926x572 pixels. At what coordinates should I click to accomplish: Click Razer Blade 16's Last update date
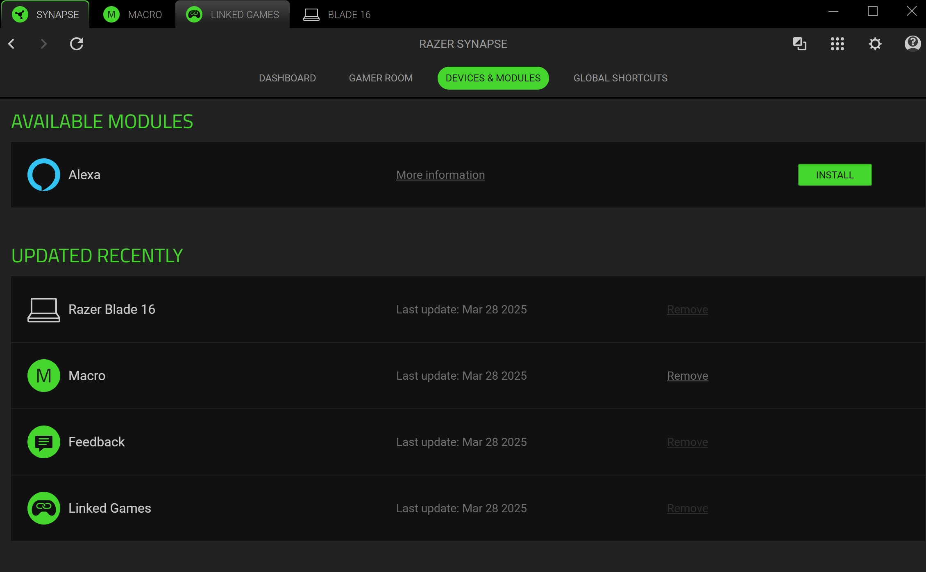pyautogui.click(x=461, y=310)
